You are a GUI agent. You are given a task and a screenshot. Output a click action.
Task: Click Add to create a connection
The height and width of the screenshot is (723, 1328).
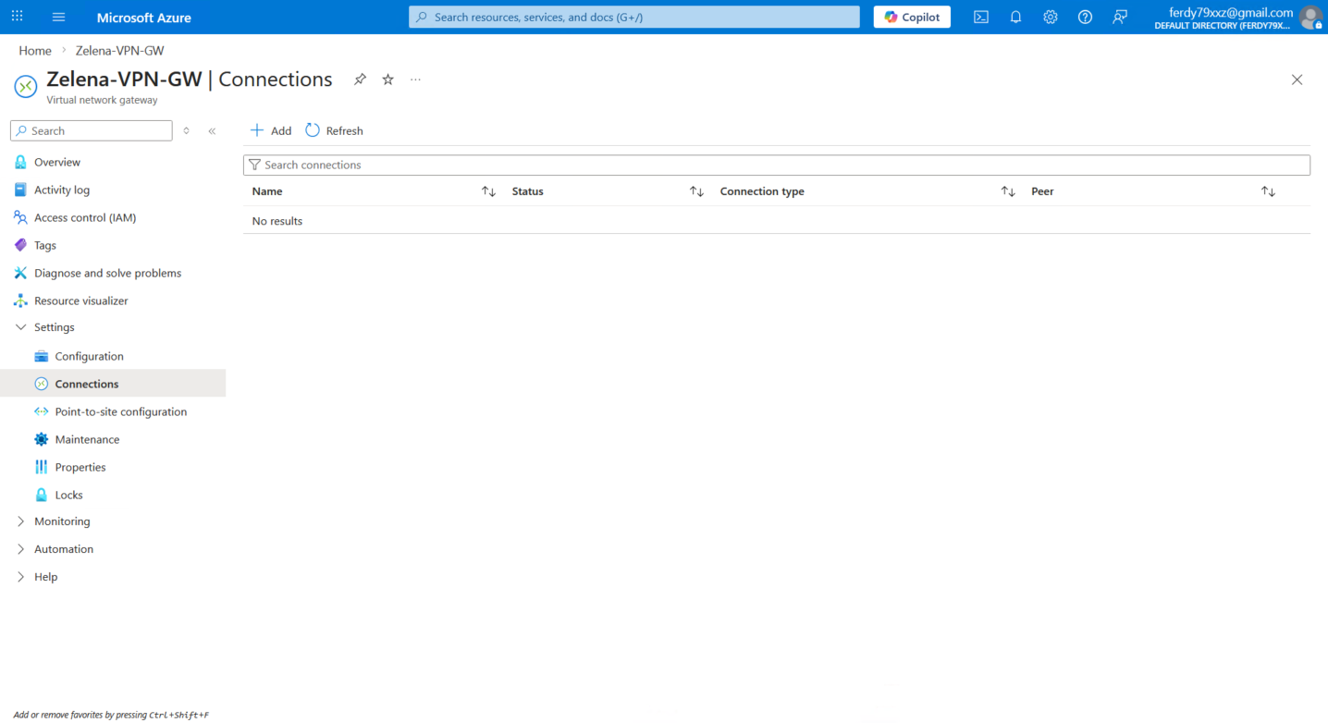coord(271,130)
